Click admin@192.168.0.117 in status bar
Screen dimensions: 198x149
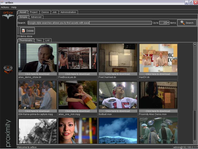point(185,147)
